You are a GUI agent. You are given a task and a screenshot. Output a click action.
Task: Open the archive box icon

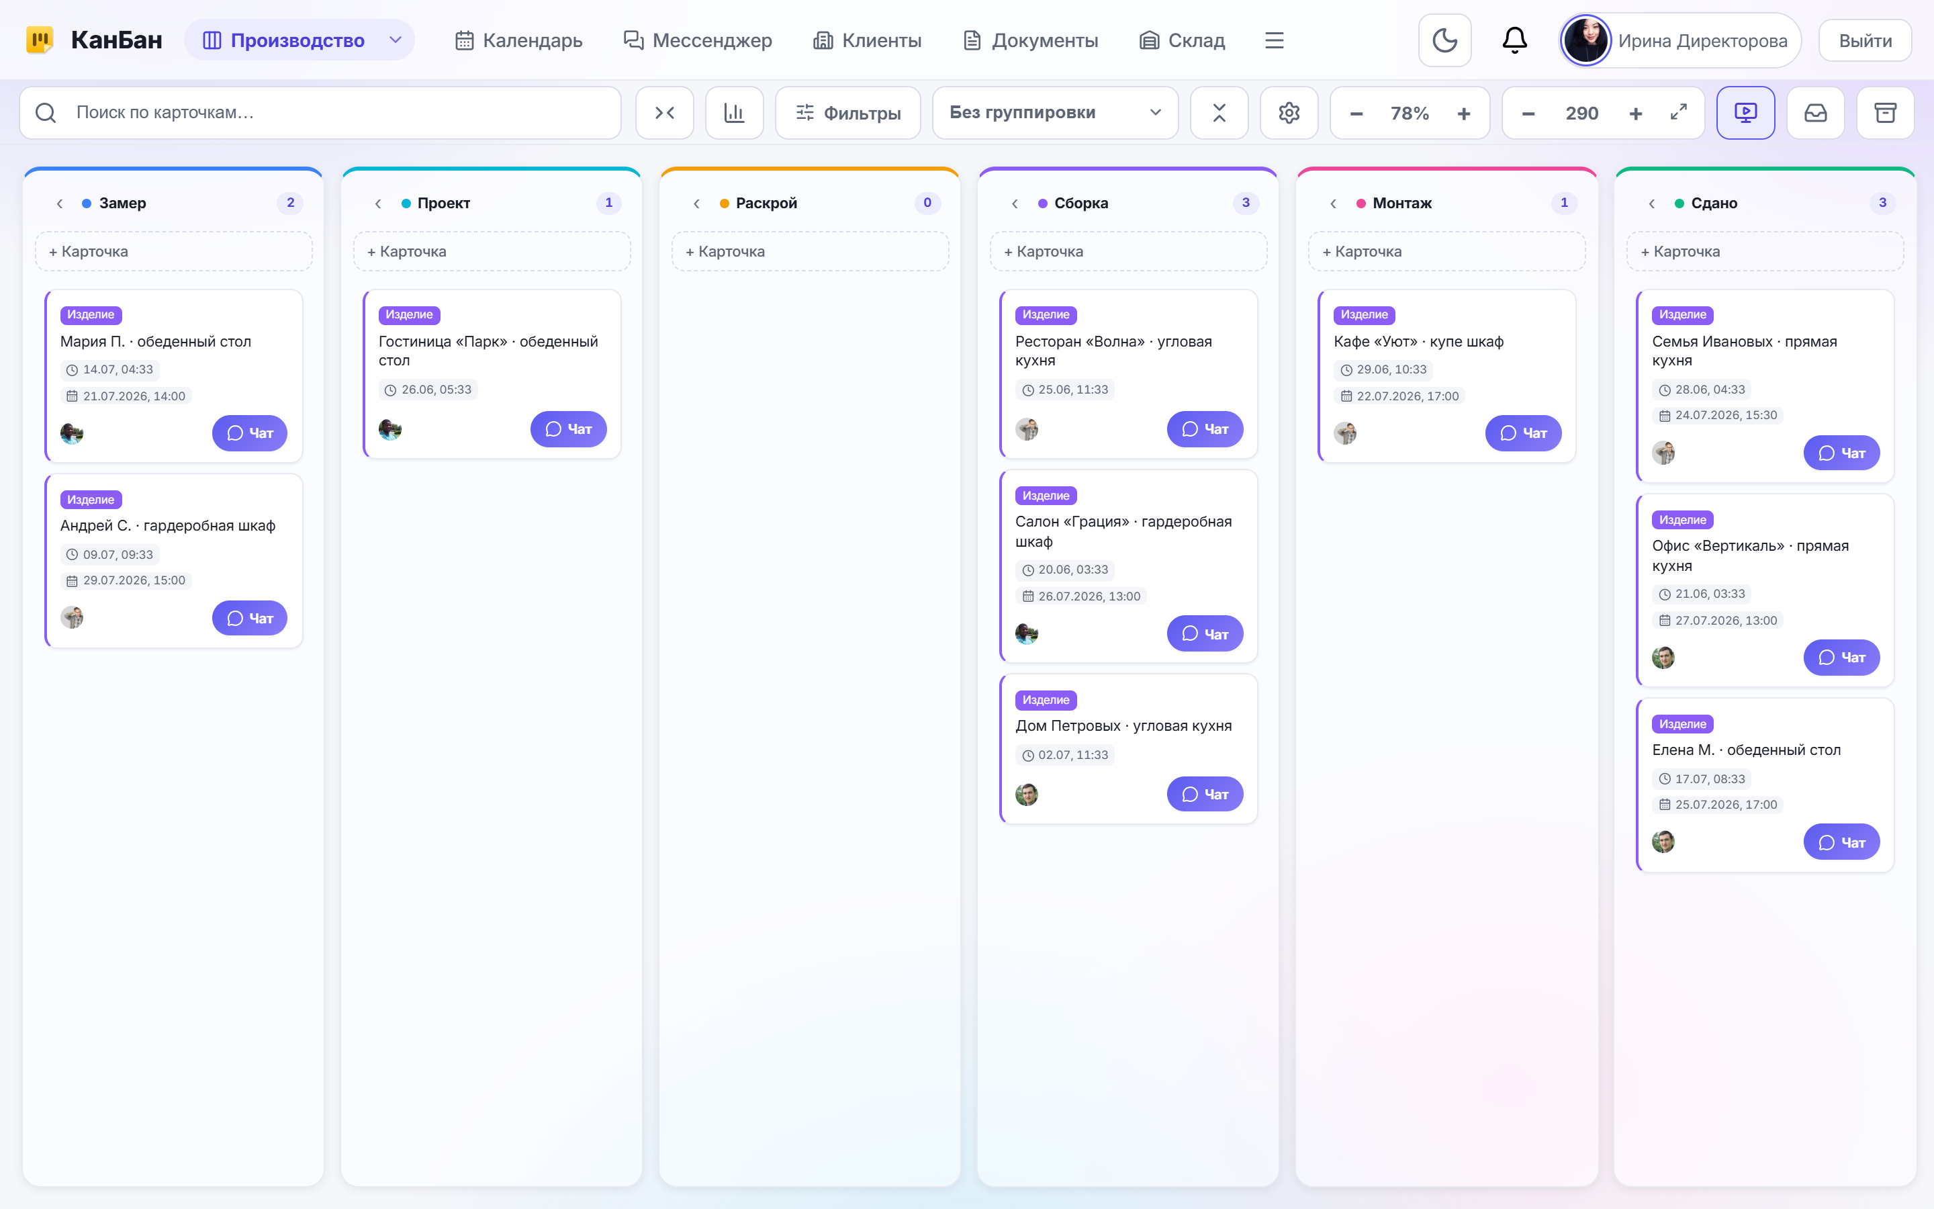[1885, 113]
